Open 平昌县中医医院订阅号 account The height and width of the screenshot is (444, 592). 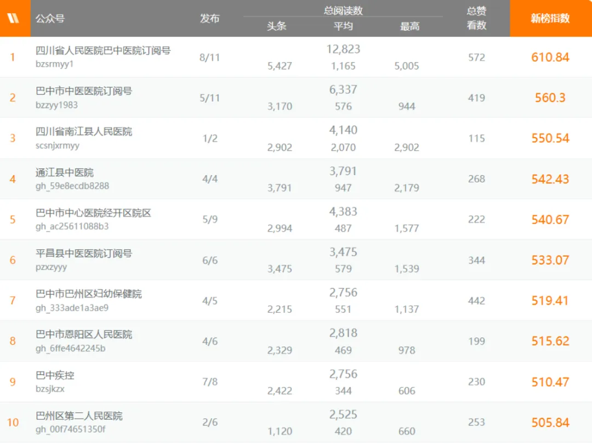coord(84,253)
